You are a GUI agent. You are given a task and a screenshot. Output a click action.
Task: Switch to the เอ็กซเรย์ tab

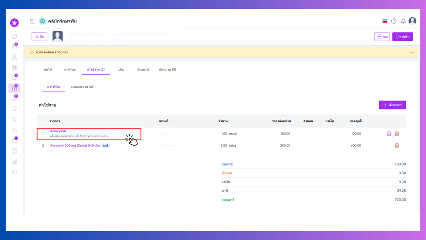pos(143,70)
